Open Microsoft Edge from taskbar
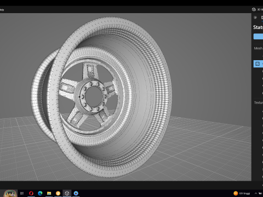This screenshot has height=197, width=263. tap(40, 193)
